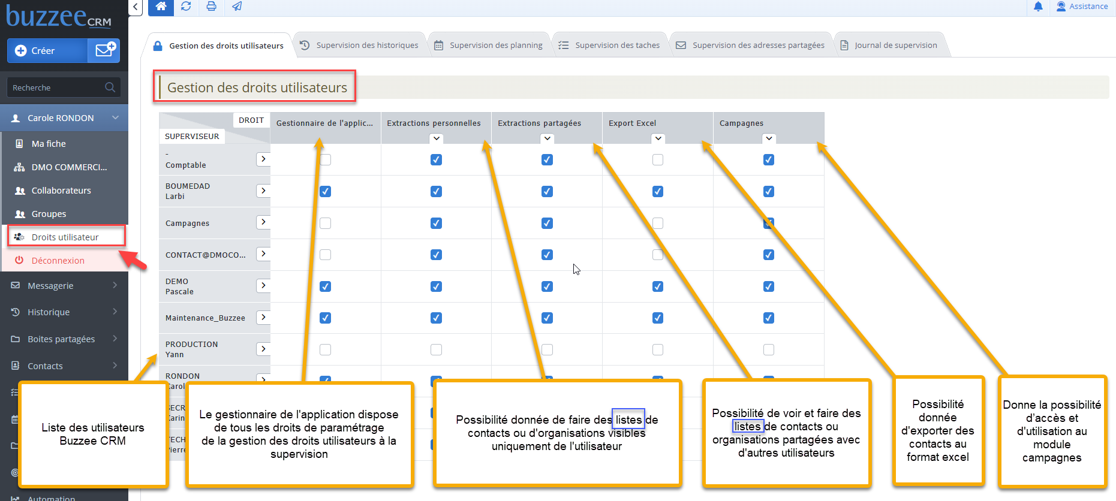
Task: Expand the Campagnes user row arrow
Action: pos(263,222)
